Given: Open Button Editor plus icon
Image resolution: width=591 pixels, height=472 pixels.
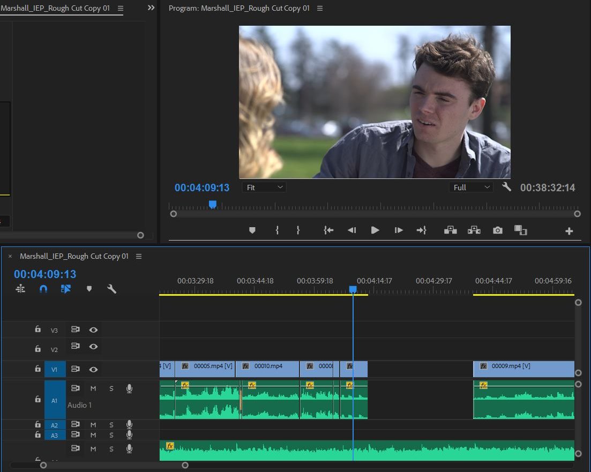Looking at the screenshot, I should 569,231.
